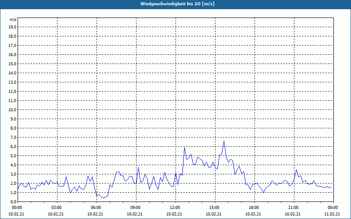The image size is (351, 219).
Task: Click the 10,0 y-axis label
Action: tap(12, 109)
